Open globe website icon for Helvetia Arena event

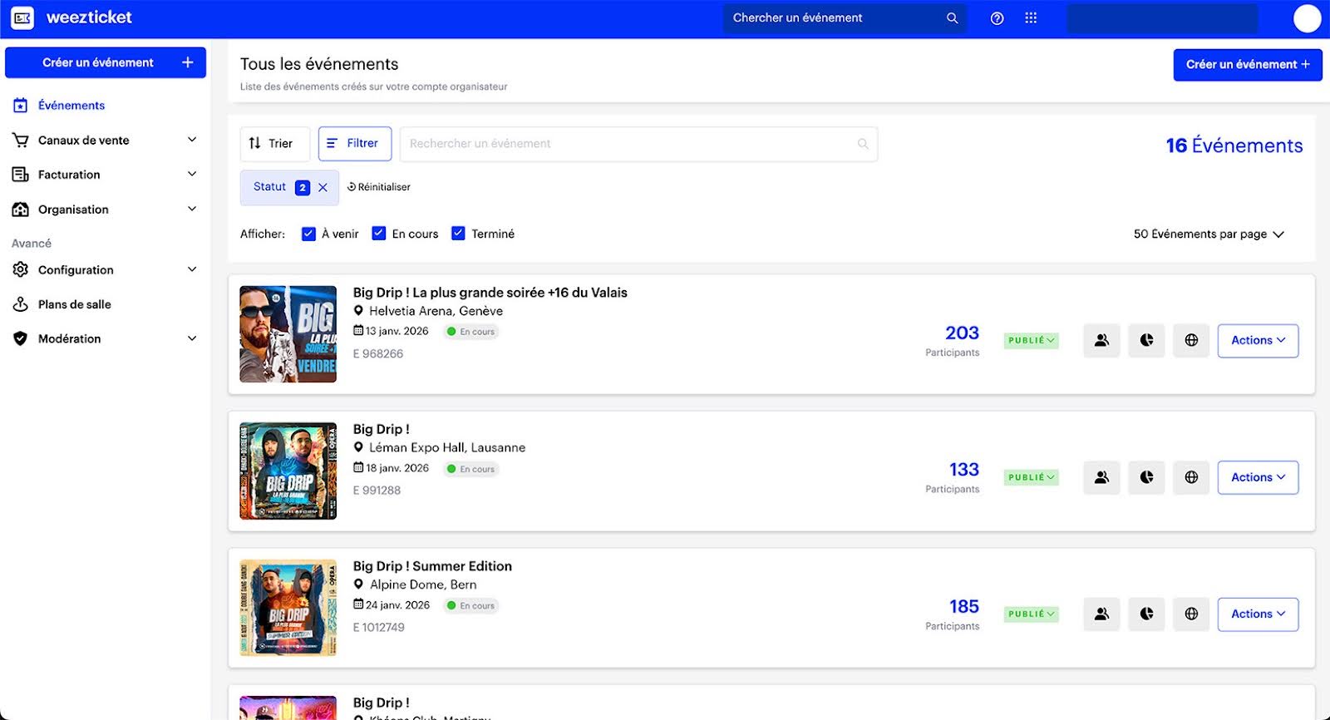point(1191,341)
